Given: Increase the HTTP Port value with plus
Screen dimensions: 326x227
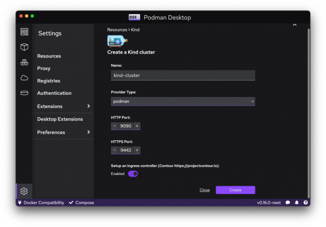Looking at the screenshot, I should [137, 126].
